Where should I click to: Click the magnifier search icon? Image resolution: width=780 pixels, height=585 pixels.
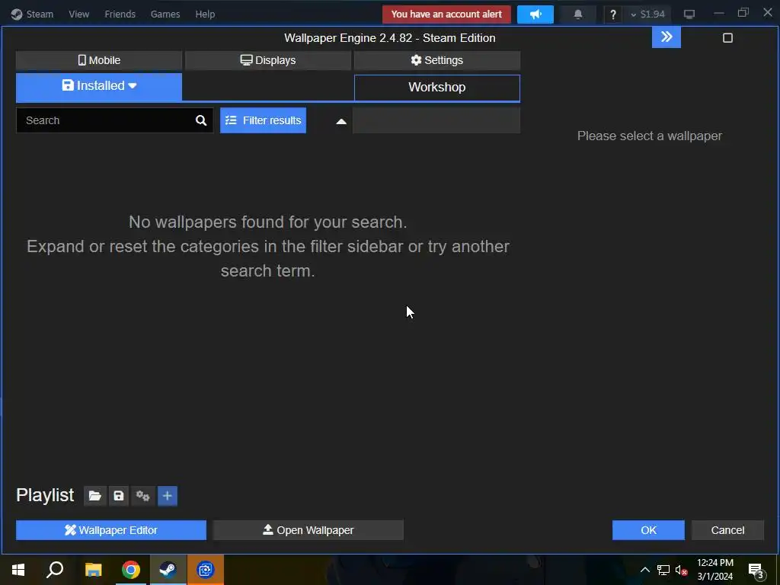click(201, 120)
